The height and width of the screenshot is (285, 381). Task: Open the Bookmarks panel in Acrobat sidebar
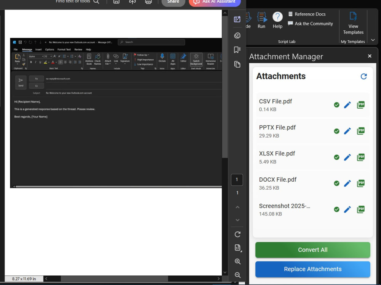237,50
